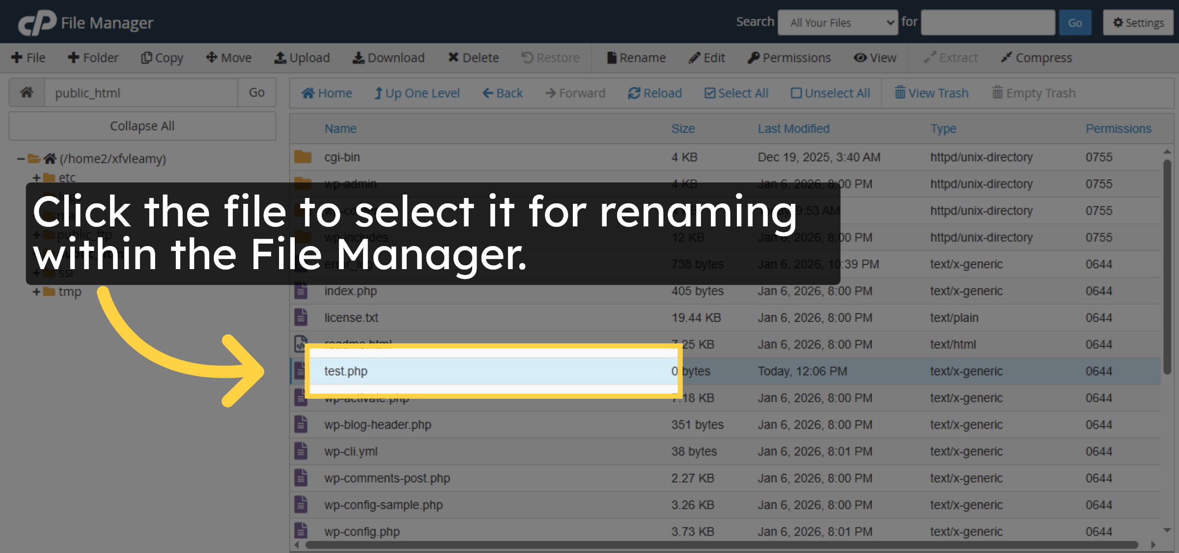Copy the selected file
This screenshot has width=1179, height=553.
pos(162,57)
